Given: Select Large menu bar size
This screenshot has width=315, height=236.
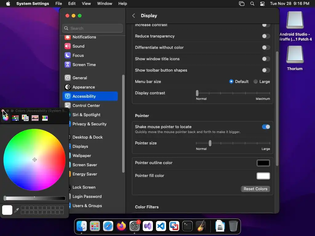Looking at the screenshot, I should 255,81.
